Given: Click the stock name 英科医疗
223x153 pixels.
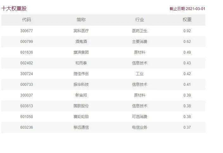Looking at the screenshot, I should click(81, 31).
